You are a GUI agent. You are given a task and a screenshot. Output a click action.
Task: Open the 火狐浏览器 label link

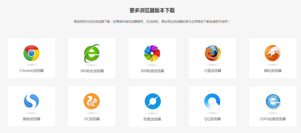coord(213,71)
